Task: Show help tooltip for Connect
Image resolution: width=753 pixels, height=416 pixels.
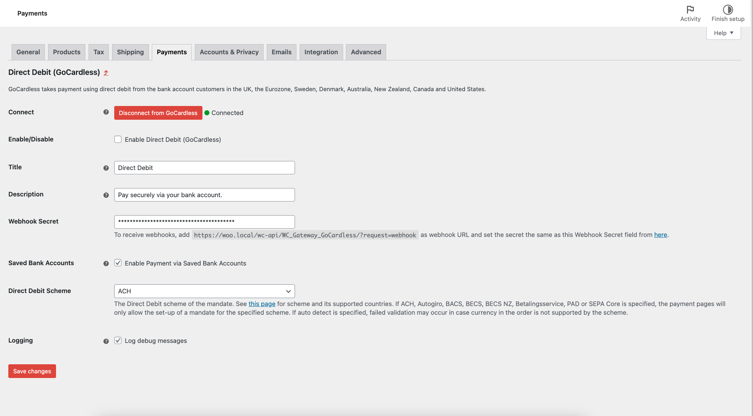Action: (106, 112)
